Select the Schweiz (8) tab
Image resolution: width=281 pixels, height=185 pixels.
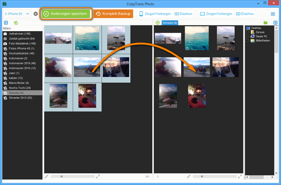(x=169, y=22)
